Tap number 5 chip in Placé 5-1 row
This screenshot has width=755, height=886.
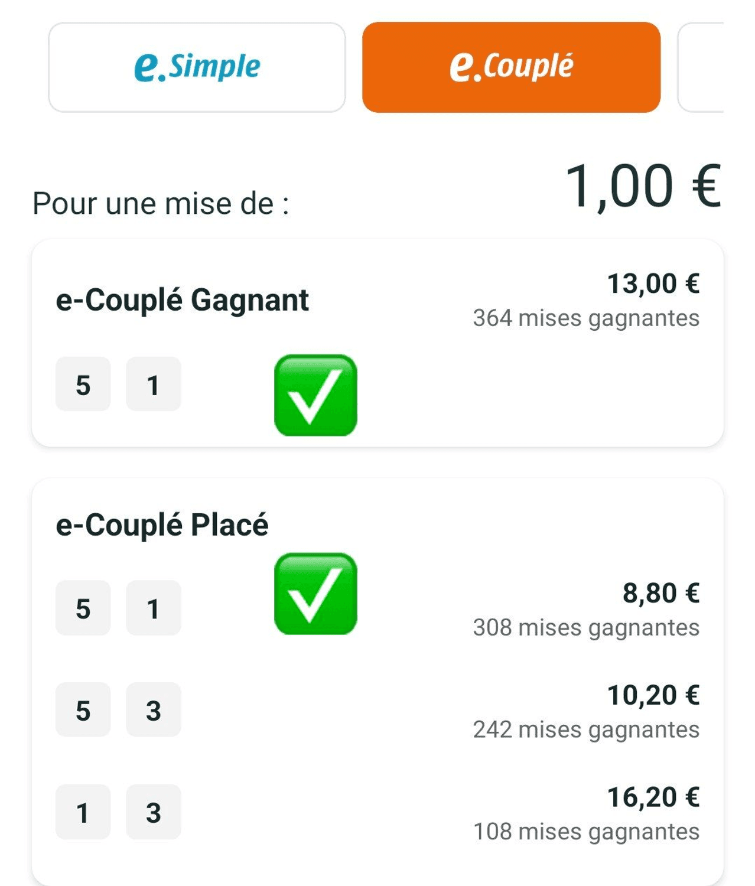pos(83,608)
